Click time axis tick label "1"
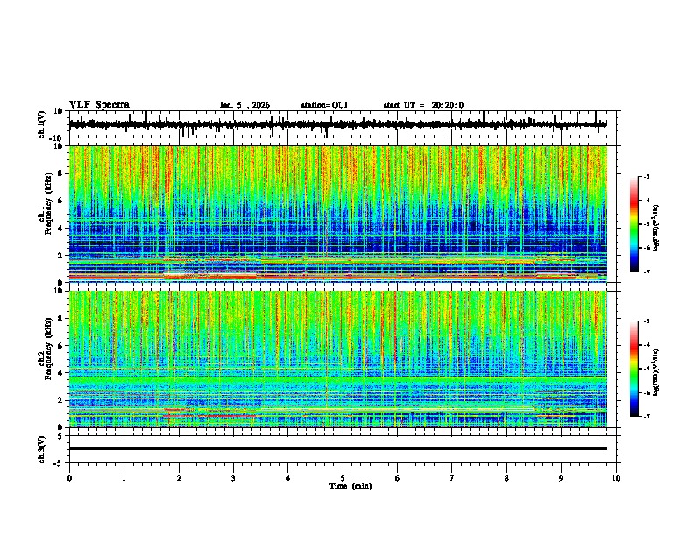This screenshot has width=694, height=536. 124,478
